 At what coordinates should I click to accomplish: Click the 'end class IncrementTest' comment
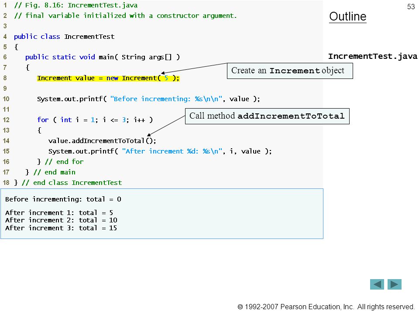pyautogui.click(x=72, y=183)
